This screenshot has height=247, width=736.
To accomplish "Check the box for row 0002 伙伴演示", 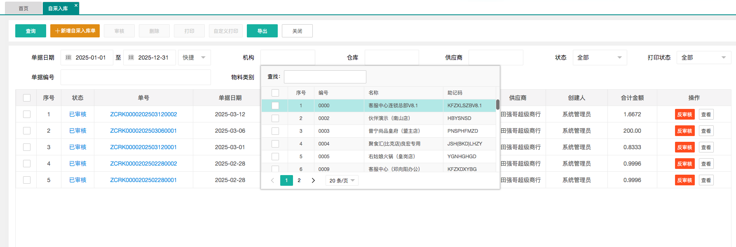I will [275, 118].
